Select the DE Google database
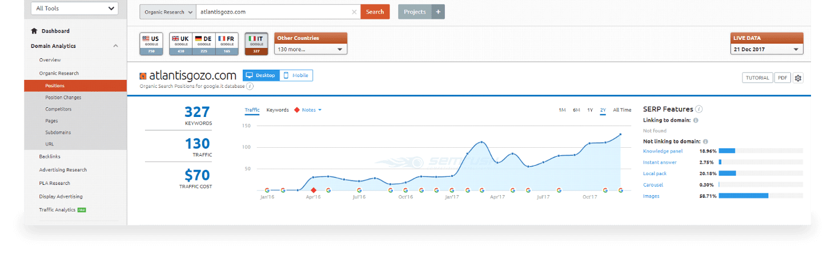 pos(204,43)
